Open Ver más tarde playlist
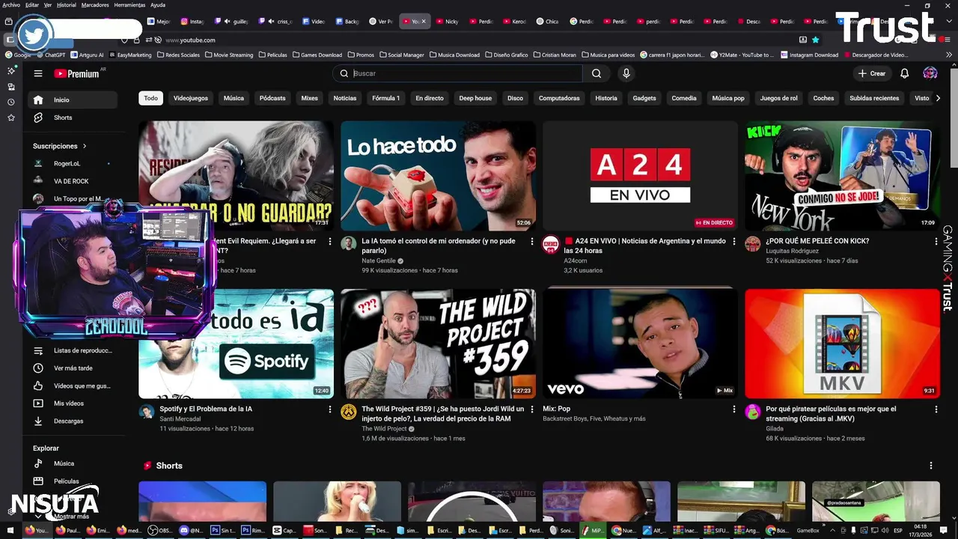 [73, 368]
